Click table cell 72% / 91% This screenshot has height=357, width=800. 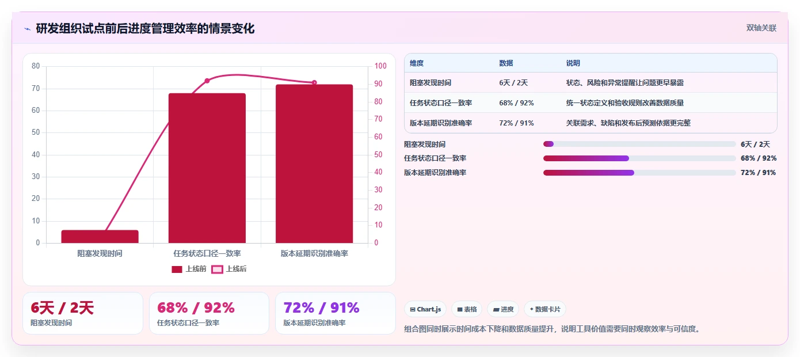click(516, 123)
